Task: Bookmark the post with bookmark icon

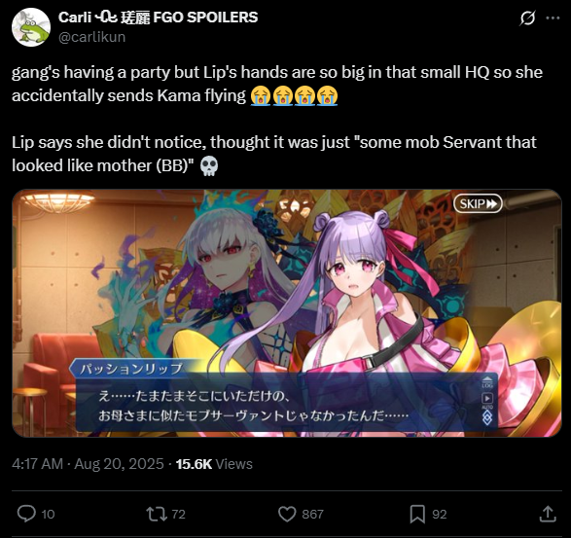Action: 417,514
